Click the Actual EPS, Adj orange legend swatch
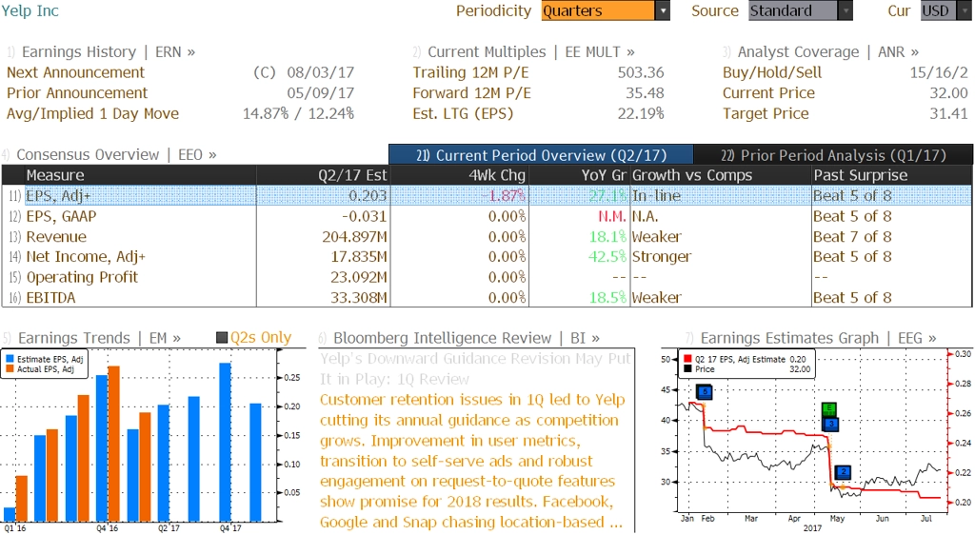 click(10, 369)
